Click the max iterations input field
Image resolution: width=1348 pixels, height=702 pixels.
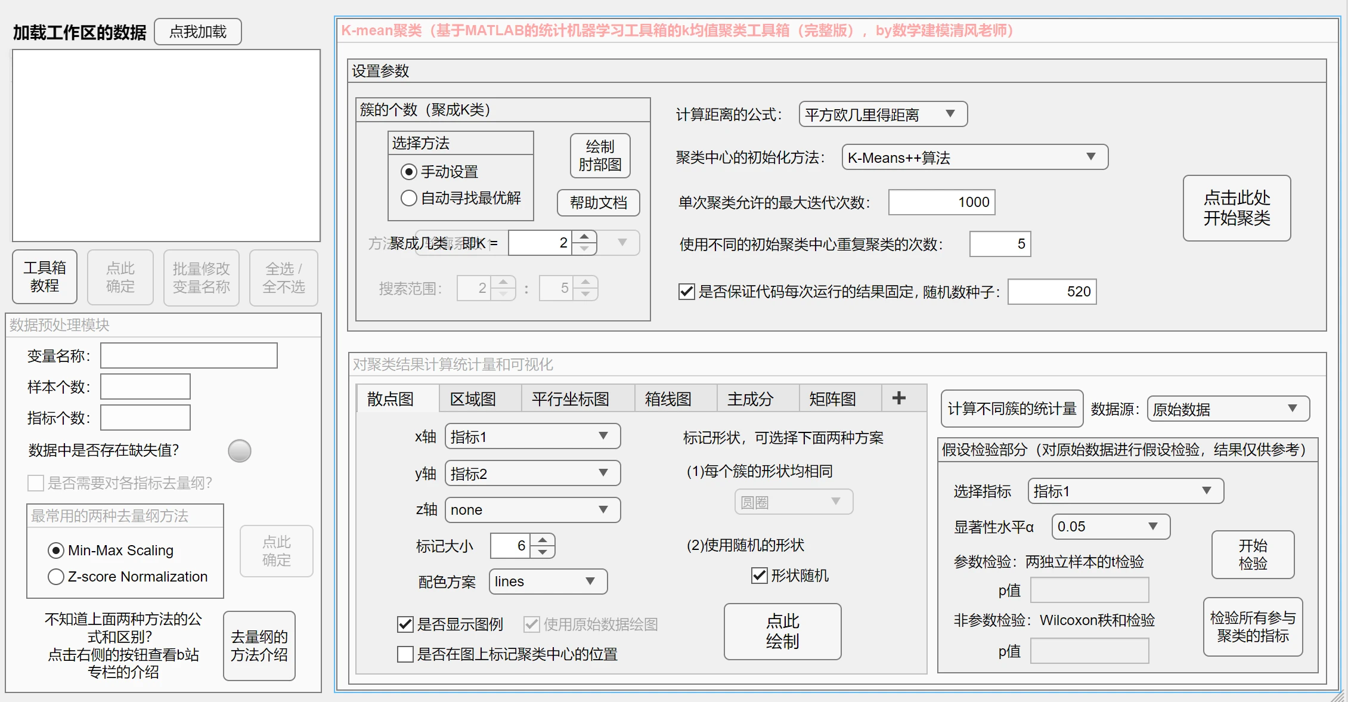941,202
